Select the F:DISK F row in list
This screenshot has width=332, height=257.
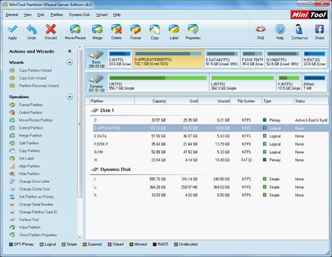(x=211, y=144)
